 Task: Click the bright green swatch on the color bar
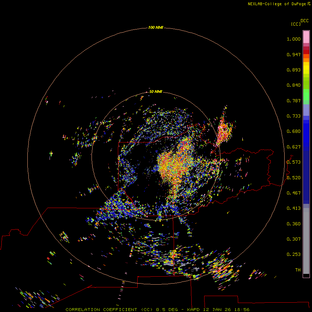tap(306, 95)
